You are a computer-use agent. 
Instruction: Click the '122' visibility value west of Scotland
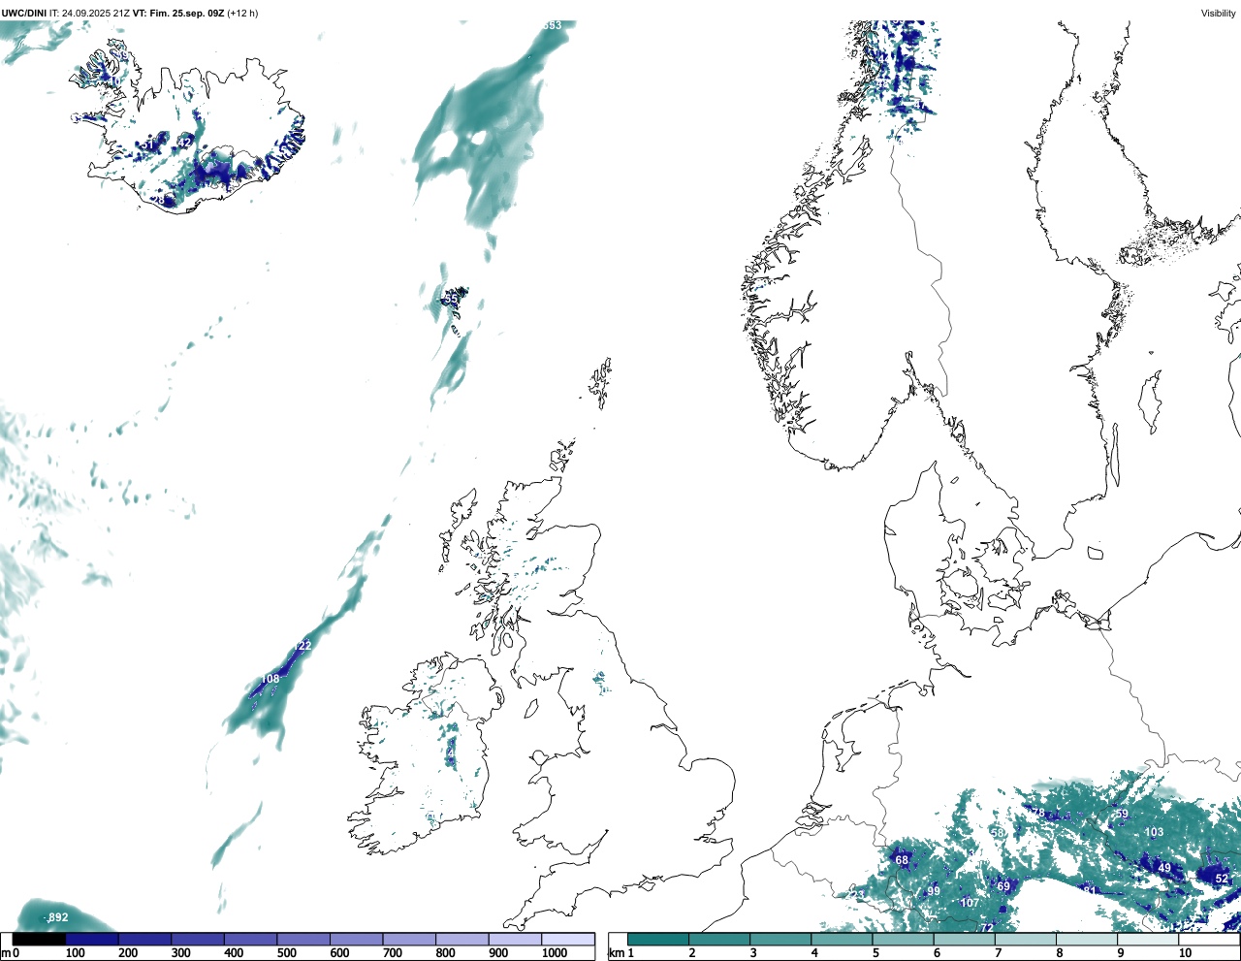[302, 646]
